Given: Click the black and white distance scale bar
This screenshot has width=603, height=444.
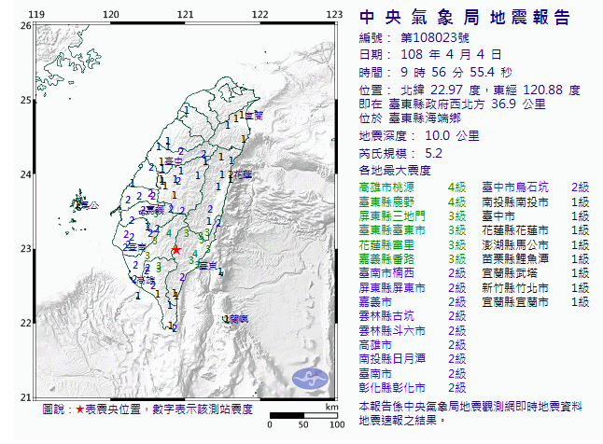Looking at the screenshot, I should click(x=303, y=415).
